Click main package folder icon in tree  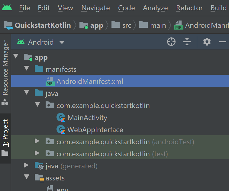pos(50,105)
